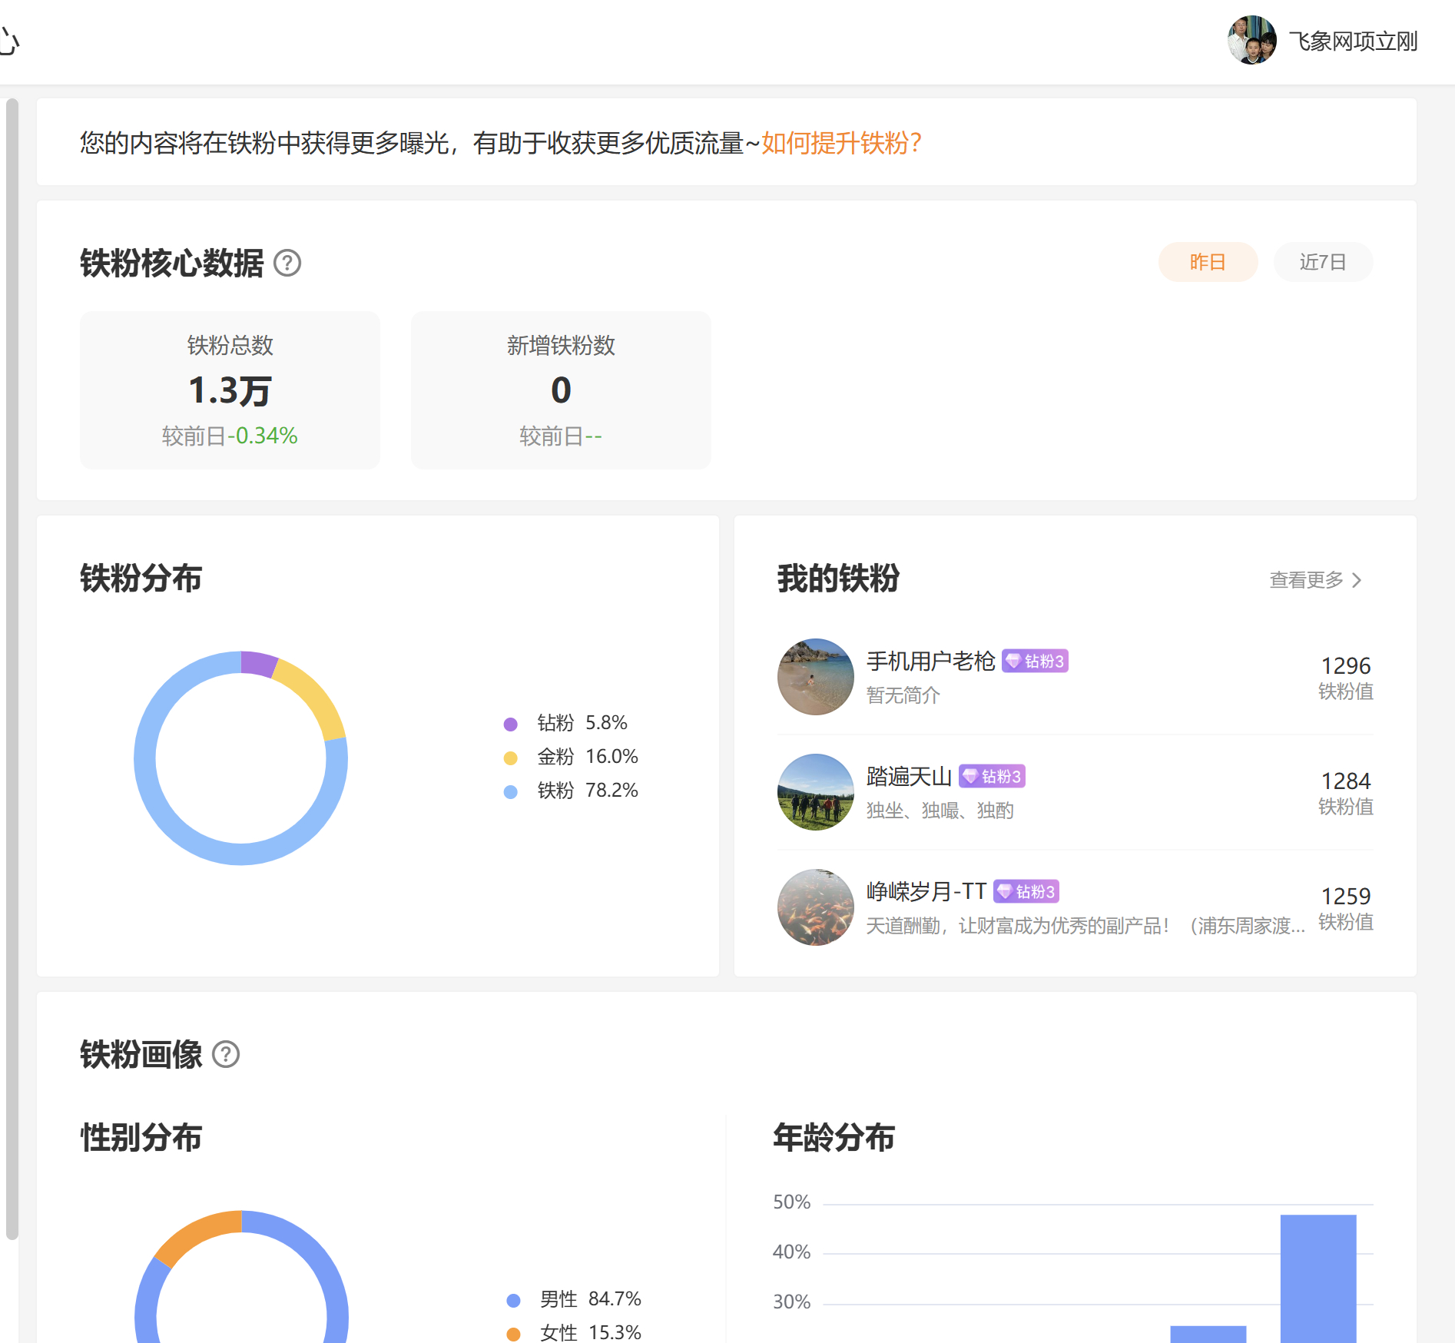Click the fan name 峥嵘岁月-TT
The width and height of the screenshot is (1455, 1343).
point(926,891)
